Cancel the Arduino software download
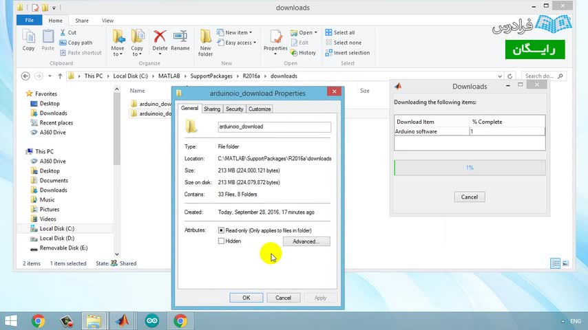 coord(470,197)
